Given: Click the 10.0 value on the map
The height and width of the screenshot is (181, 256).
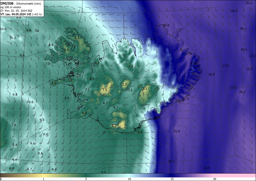Looking at the screenshot, I should click(3, 29).
